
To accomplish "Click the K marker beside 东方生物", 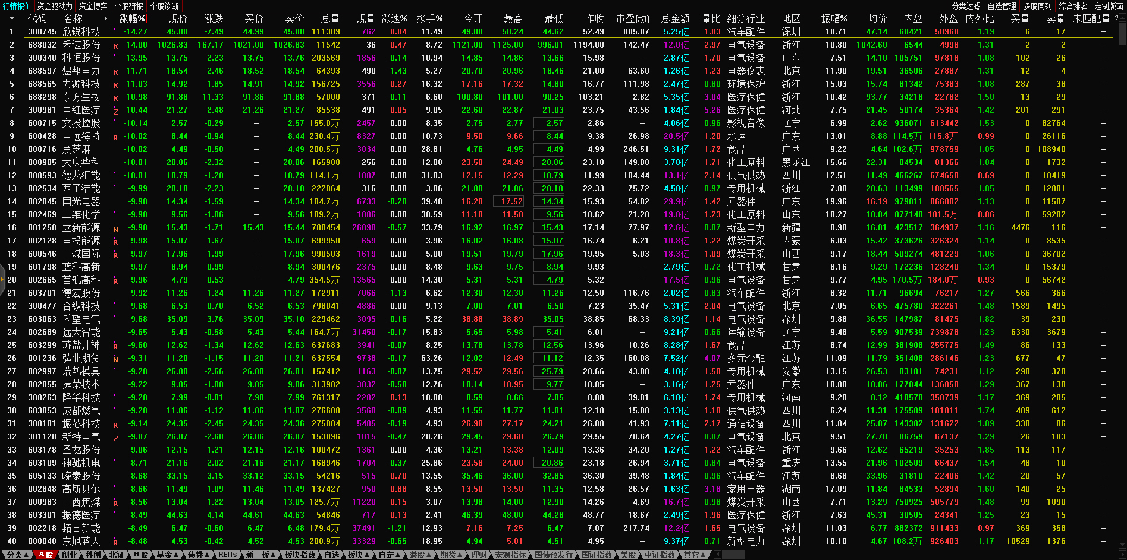I will tap(115, 97).
